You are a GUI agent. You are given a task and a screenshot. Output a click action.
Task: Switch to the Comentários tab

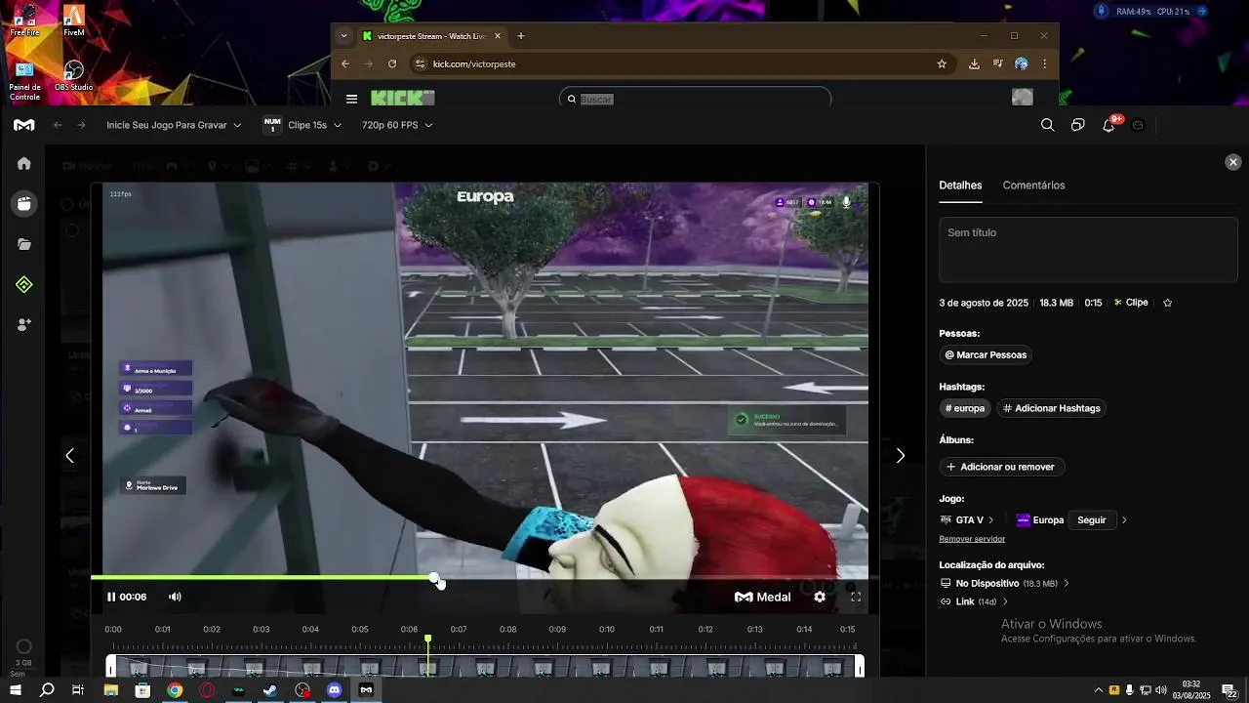coord(1033,186)
